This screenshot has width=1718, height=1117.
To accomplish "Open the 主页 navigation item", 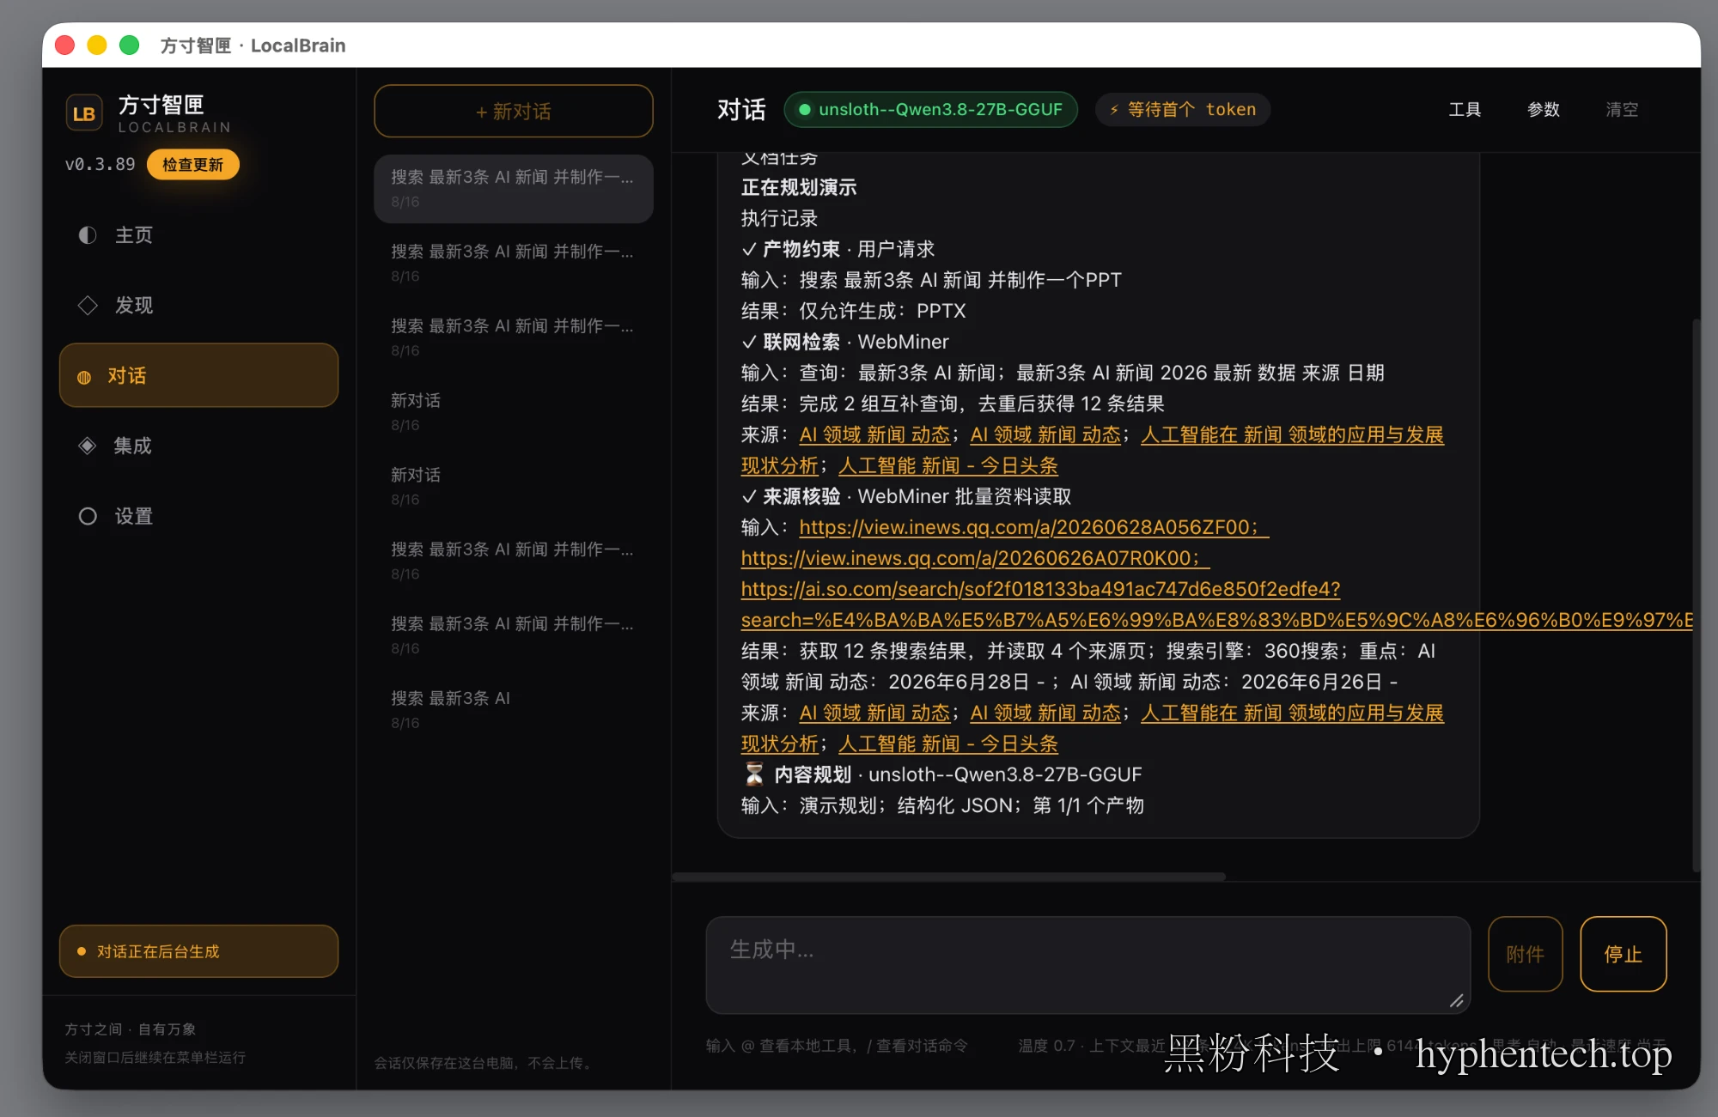I will click(198, 235).
